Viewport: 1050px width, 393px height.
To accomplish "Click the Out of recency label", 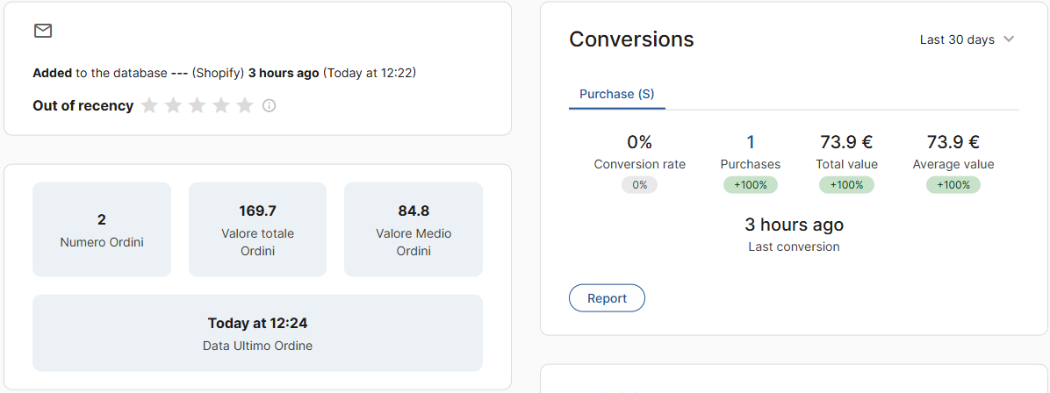I will point(83,106).
